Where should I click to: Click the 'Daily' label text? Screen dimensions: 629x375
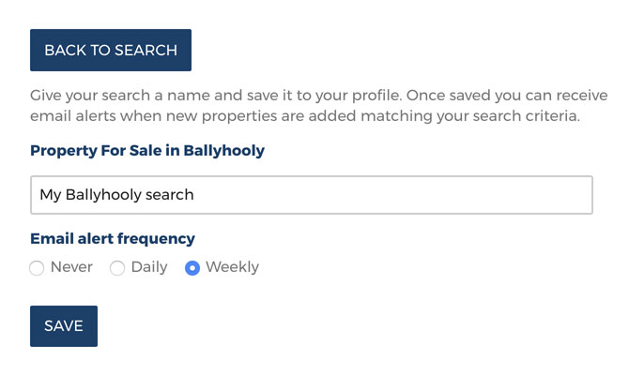pyautogui.click(x=149, y=267)
